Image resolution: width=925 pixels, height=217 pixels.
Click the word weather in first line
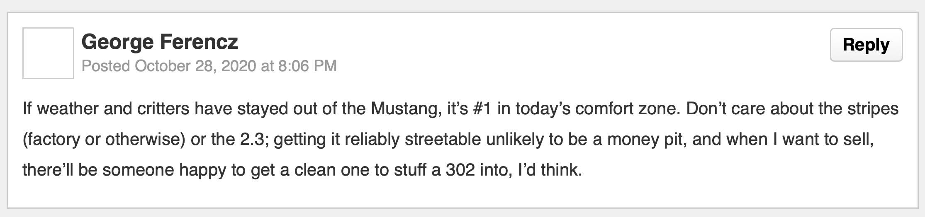68,109
